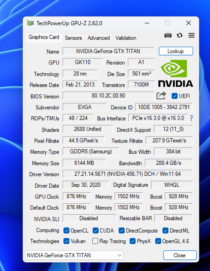
Task: Open the Validation tab
Action: point(126,38)
